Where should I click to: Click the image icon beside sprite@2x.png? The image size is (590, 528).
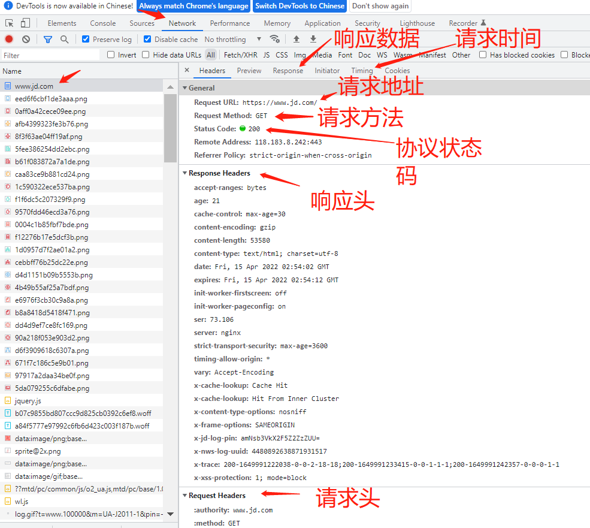point(8,451)
